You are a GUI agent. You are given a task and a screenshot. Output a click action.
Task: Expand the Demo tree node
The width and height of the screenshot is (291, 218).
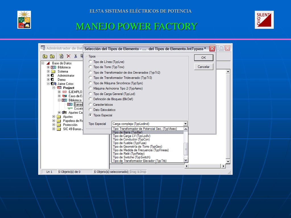48,79
